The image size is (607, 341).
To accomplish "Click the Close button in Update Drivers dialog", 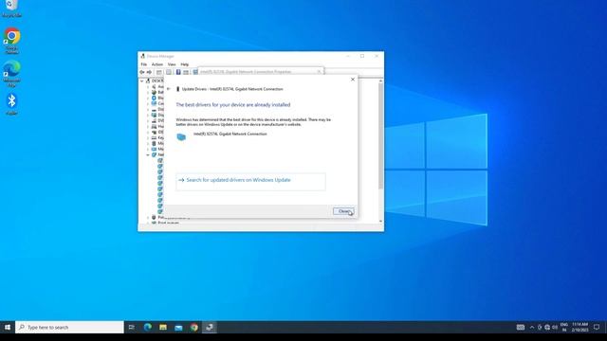I will click(343, 211).
